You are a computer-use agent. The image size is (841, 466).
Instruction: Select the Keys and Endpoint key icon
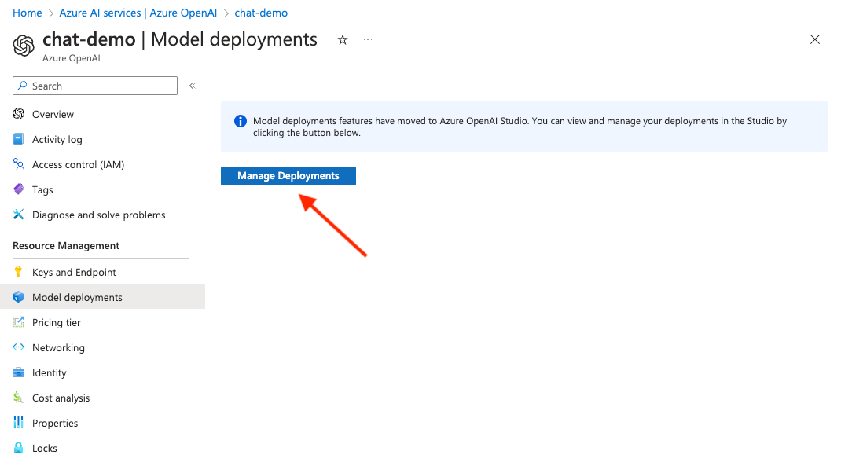click(x=20, y=272)
